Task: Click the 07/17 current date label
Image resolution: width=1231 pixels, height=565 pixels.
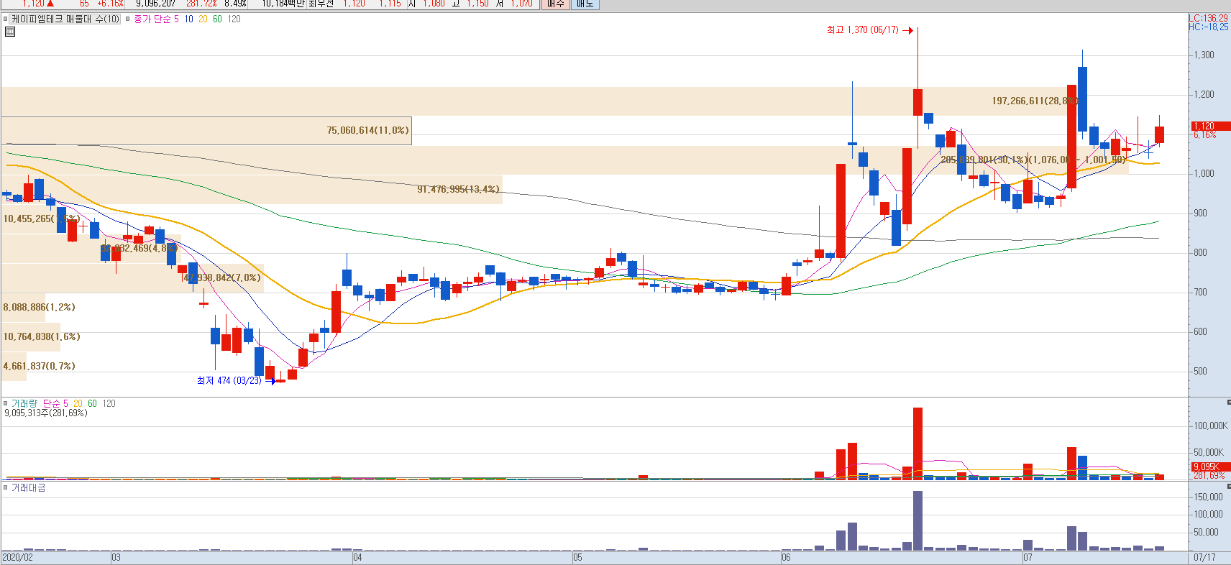Action: tap(1204, 557)
